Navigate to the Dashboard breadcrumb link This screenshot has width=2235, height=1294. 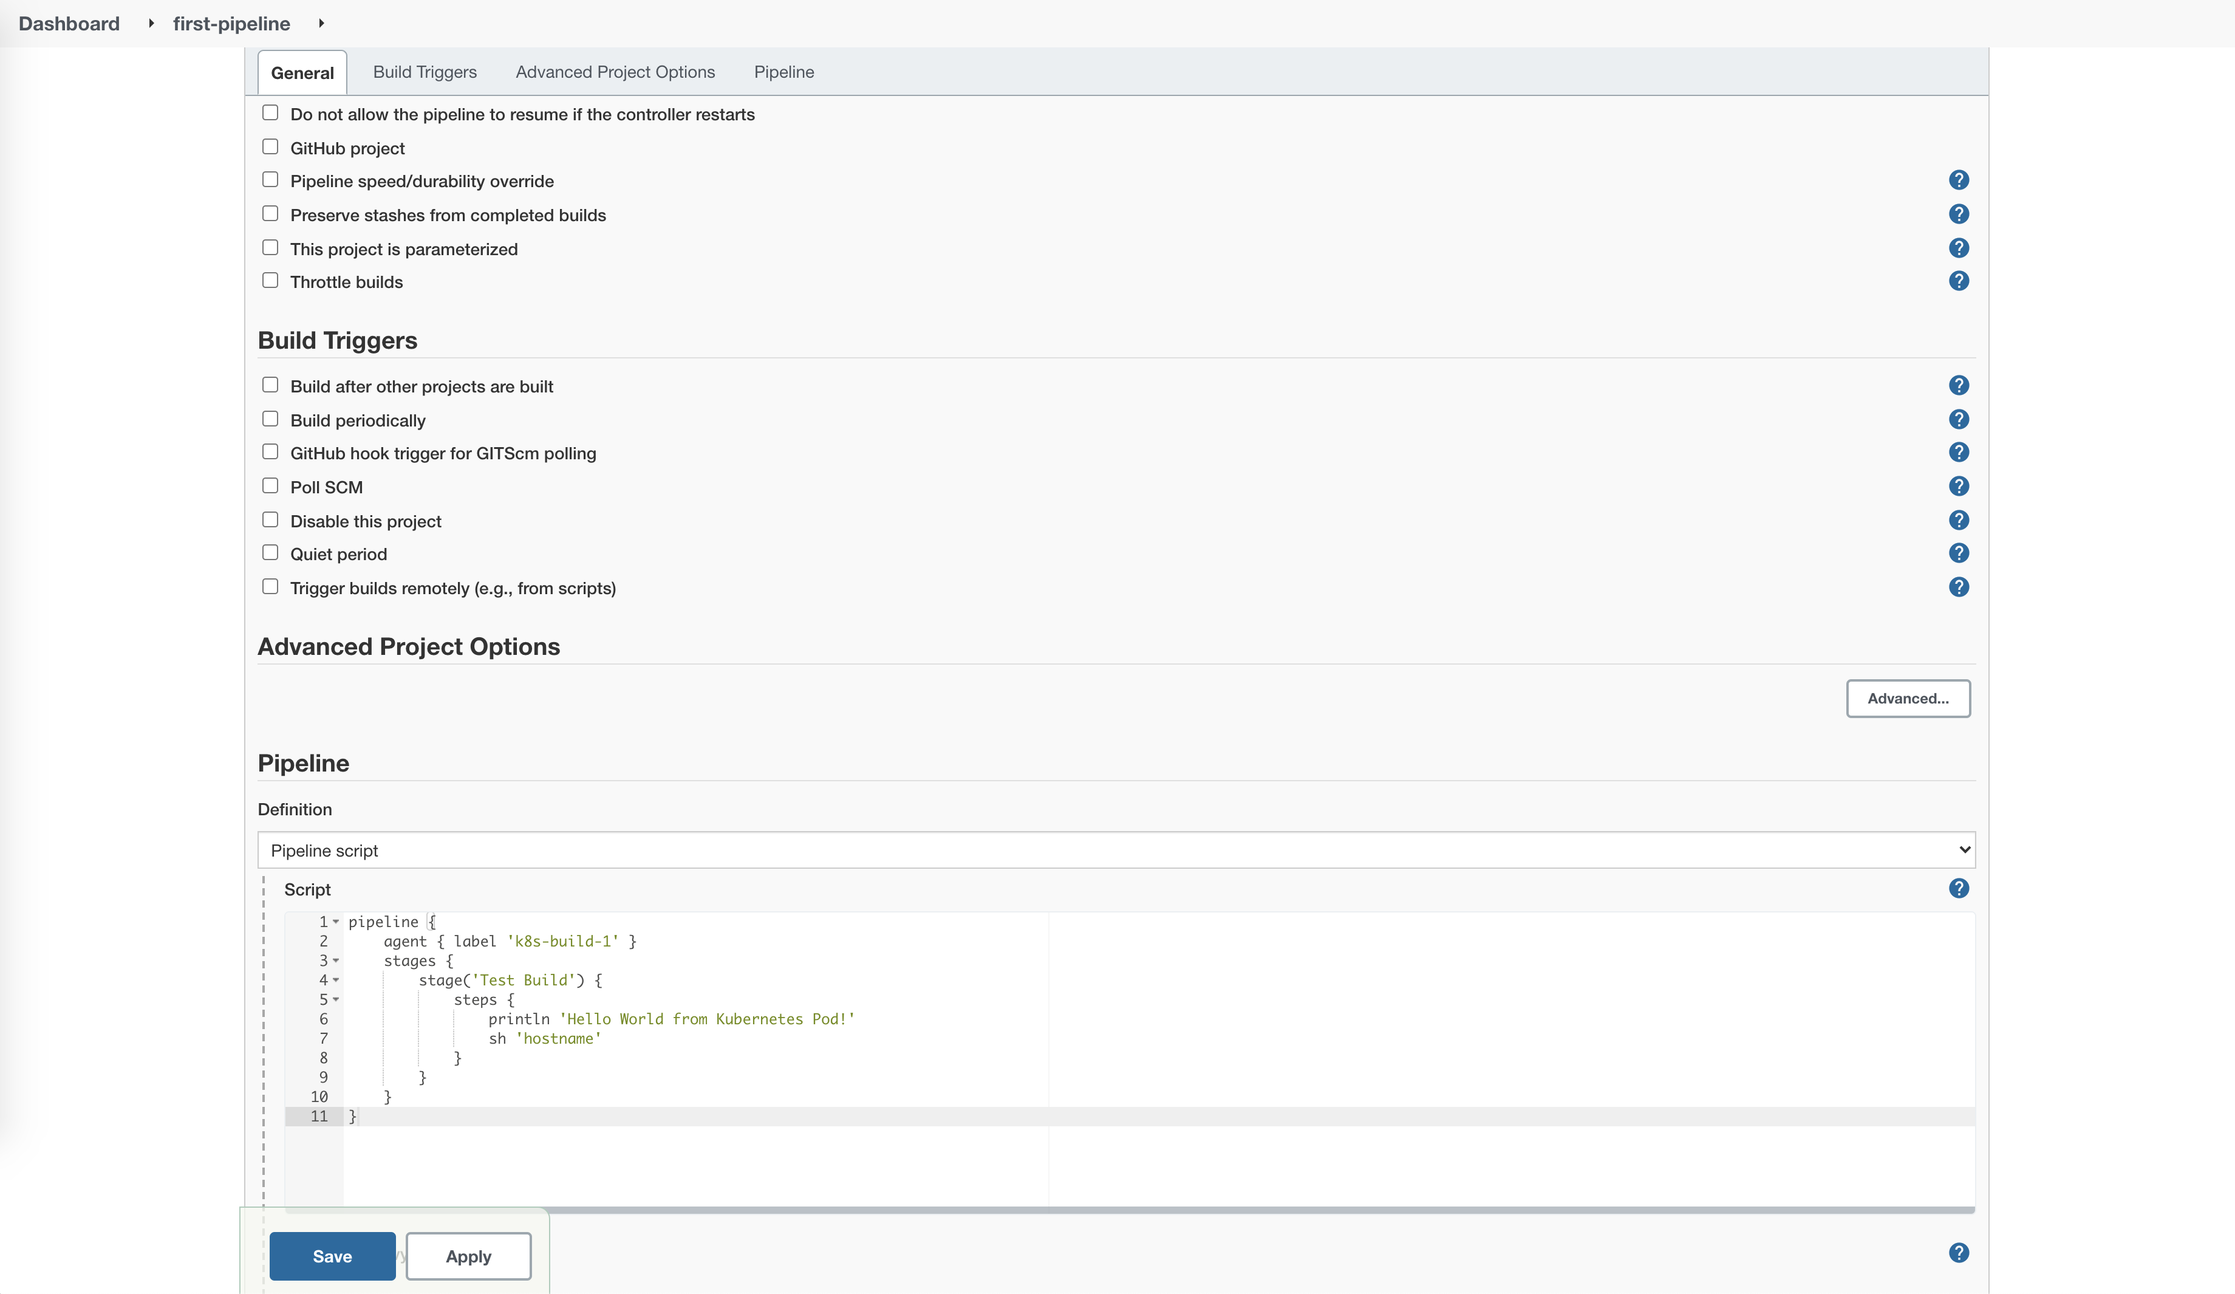68,23
